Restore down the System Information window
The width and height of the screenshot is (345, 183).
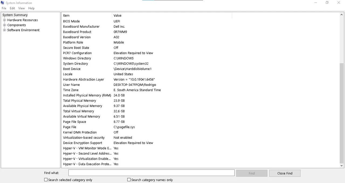(x=327, y=3)
